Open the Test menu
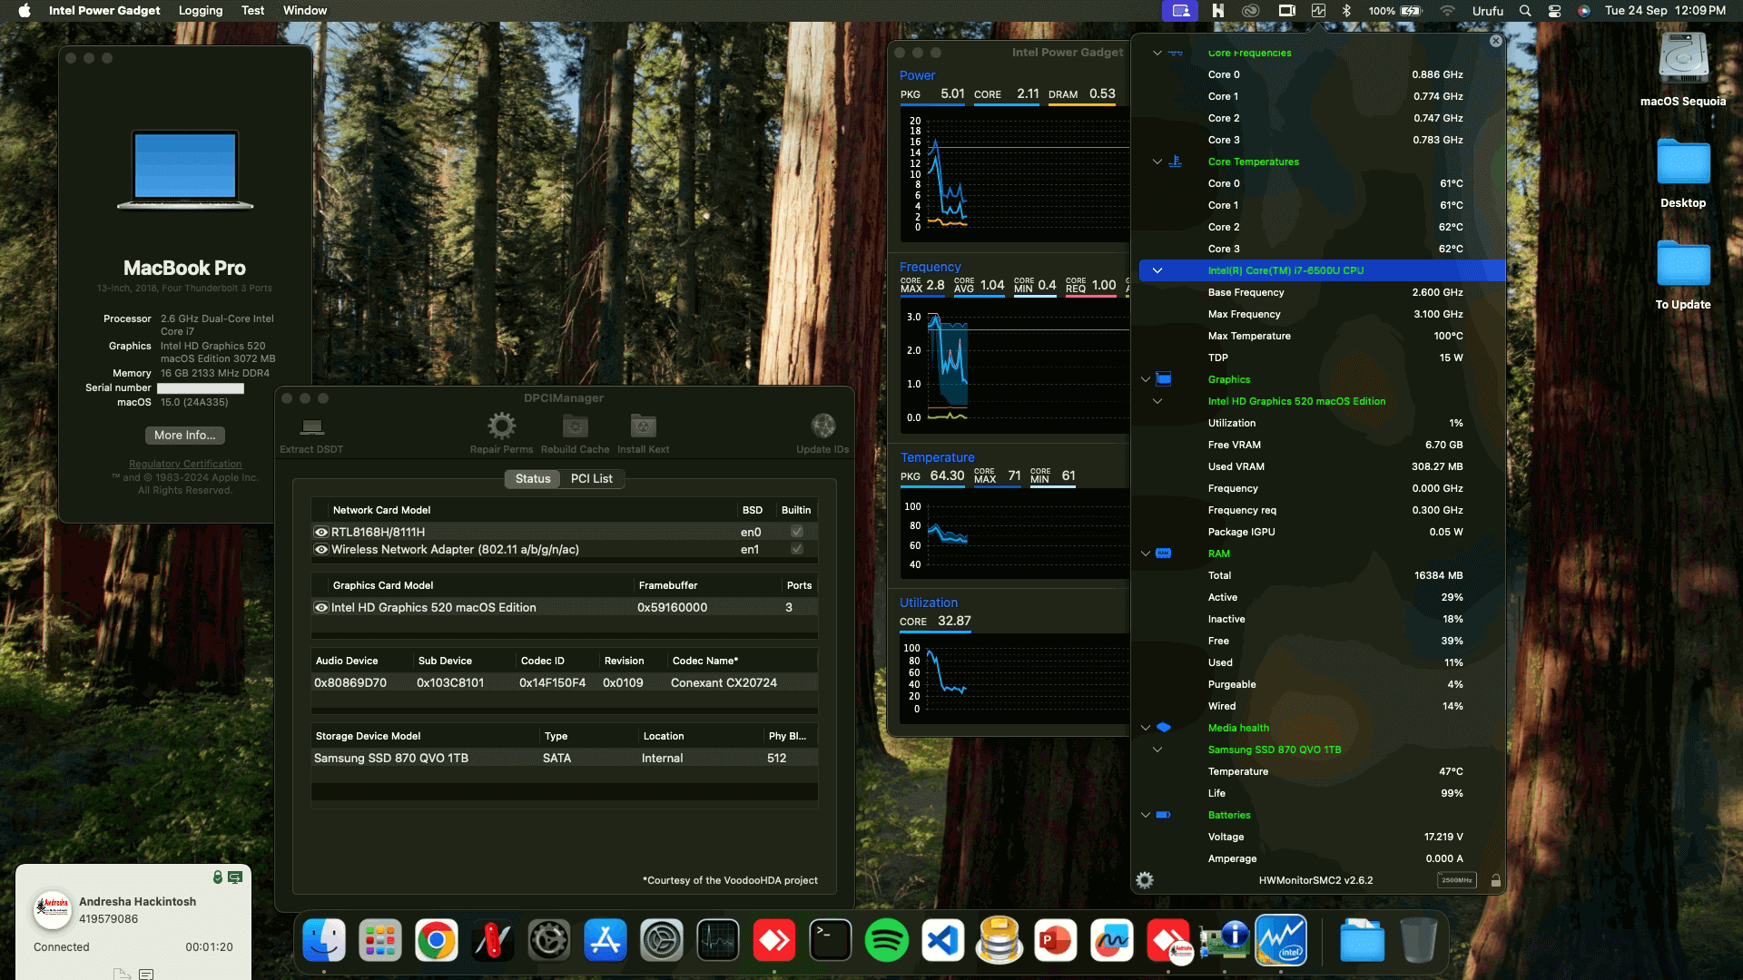This screenshot has width=1743, height=980. (252, 11)
